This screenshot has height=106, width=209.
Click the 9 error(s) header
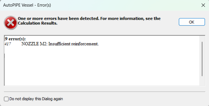point(15,39)
